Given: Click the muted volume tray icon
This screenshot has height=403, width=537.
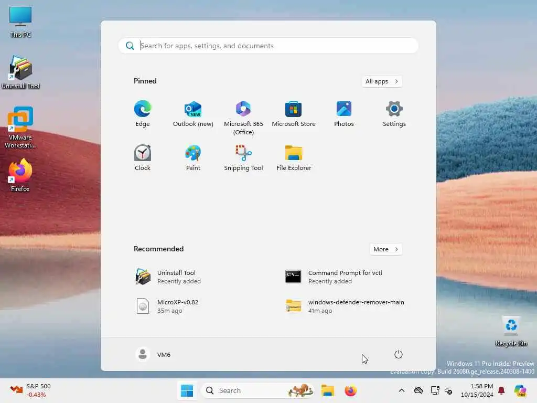Looking at the screenshot, I should coord(448,390).
